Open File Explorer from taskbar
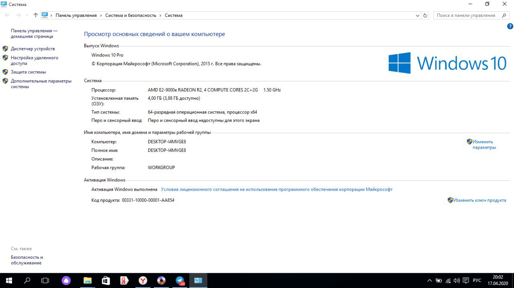 [x=88, y=281]
